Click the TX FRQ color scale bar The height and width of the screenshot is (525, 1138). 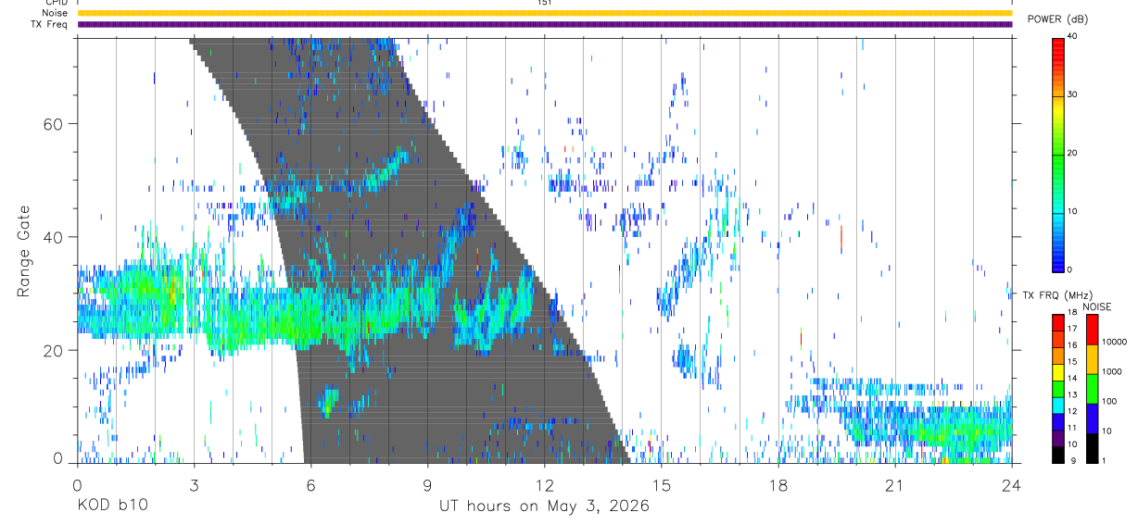coord(1057,389)
